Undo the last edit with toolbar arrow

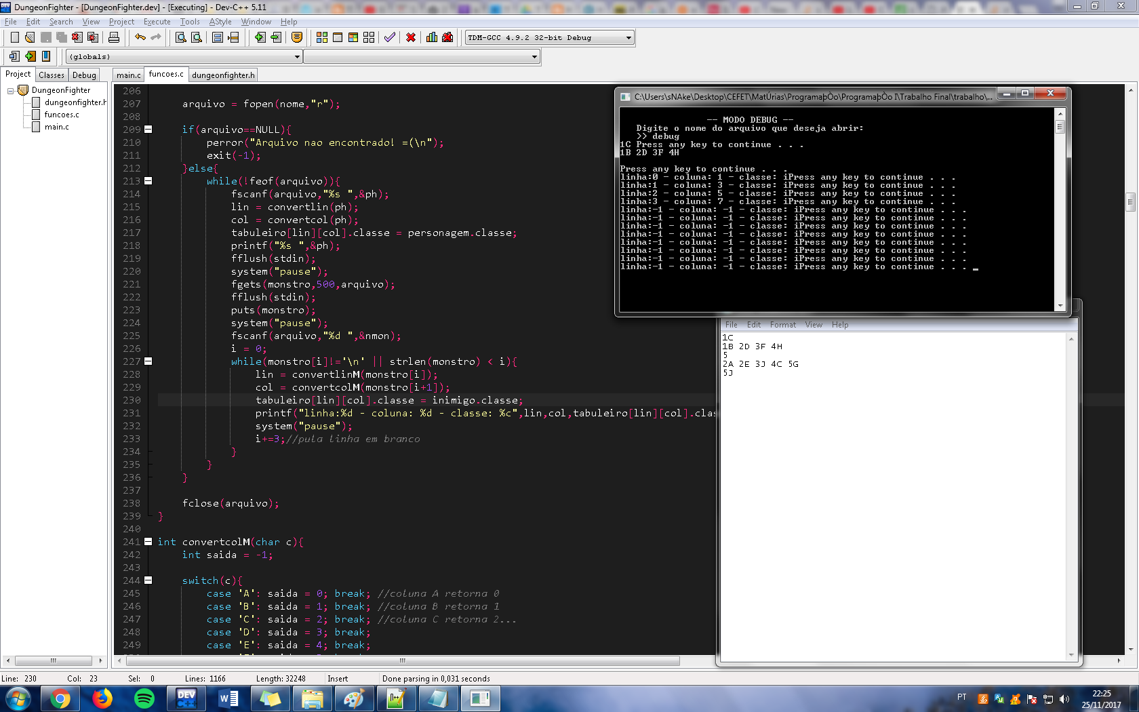(140, 37)
